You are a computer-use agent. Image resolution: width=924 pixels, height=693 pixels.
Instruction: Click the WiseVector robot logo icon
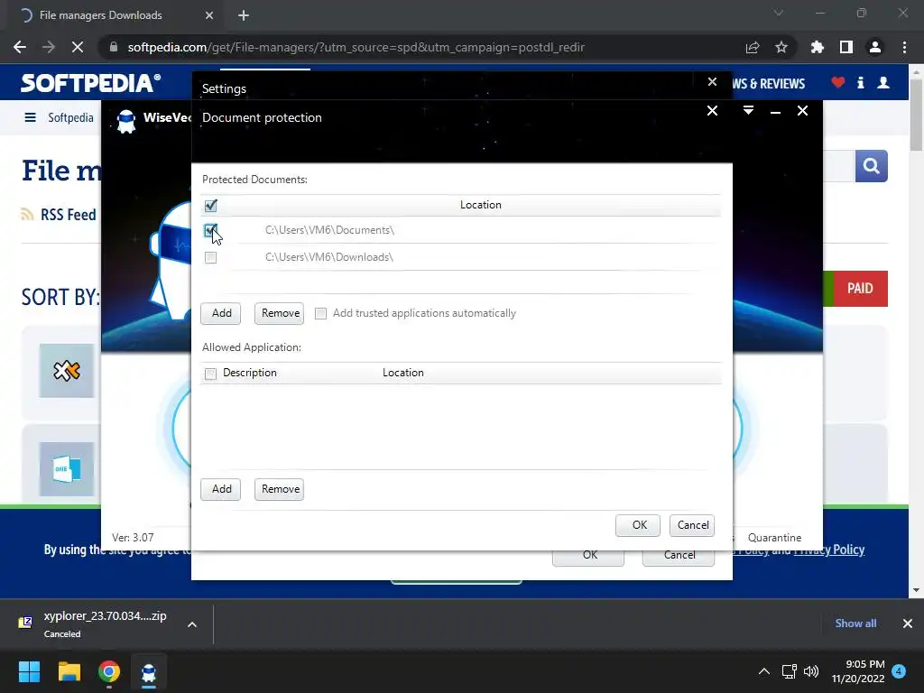click(x=126, y=122)
